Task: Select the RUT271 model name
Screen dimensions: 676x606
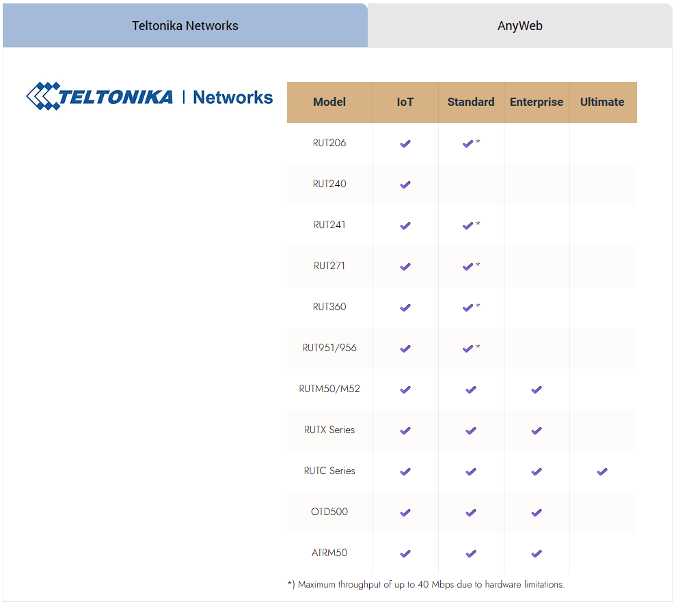Action: click(329, 266)
